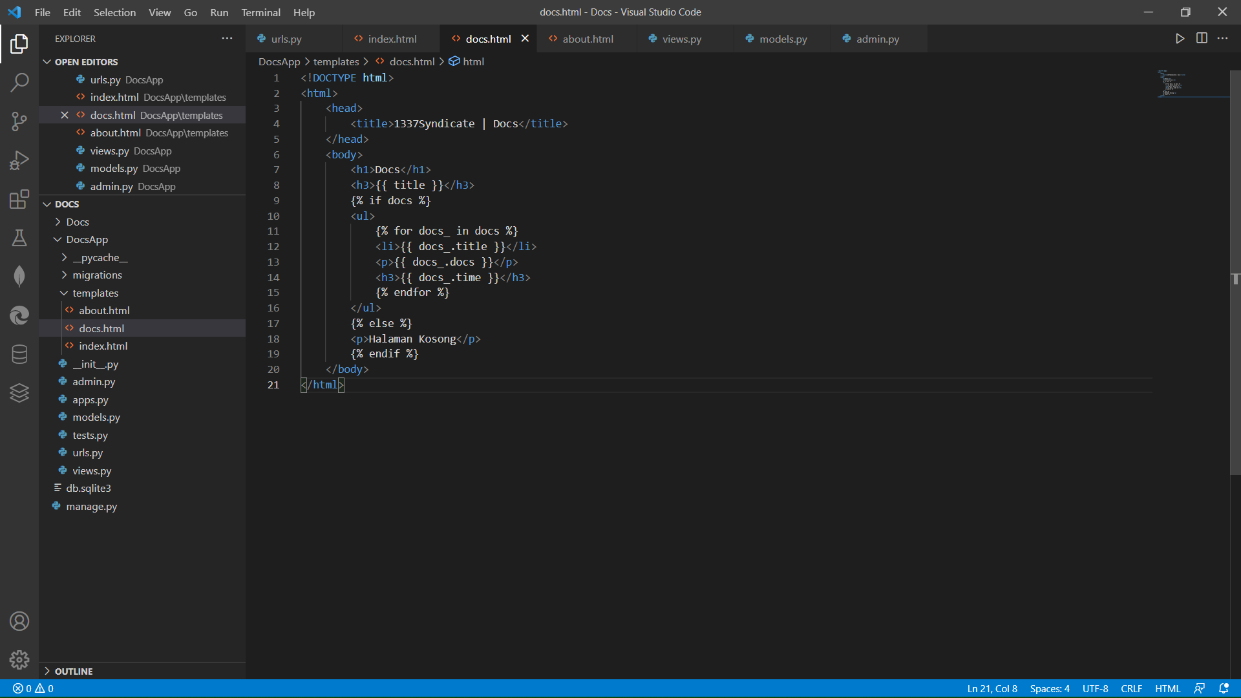
Task: Open the MongoDB leaf view
Action: coord(19,277)
